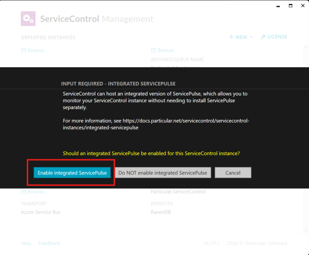Open the Feedback link
Viewport: 309px width, 255px height.
(x=49, y=243)
